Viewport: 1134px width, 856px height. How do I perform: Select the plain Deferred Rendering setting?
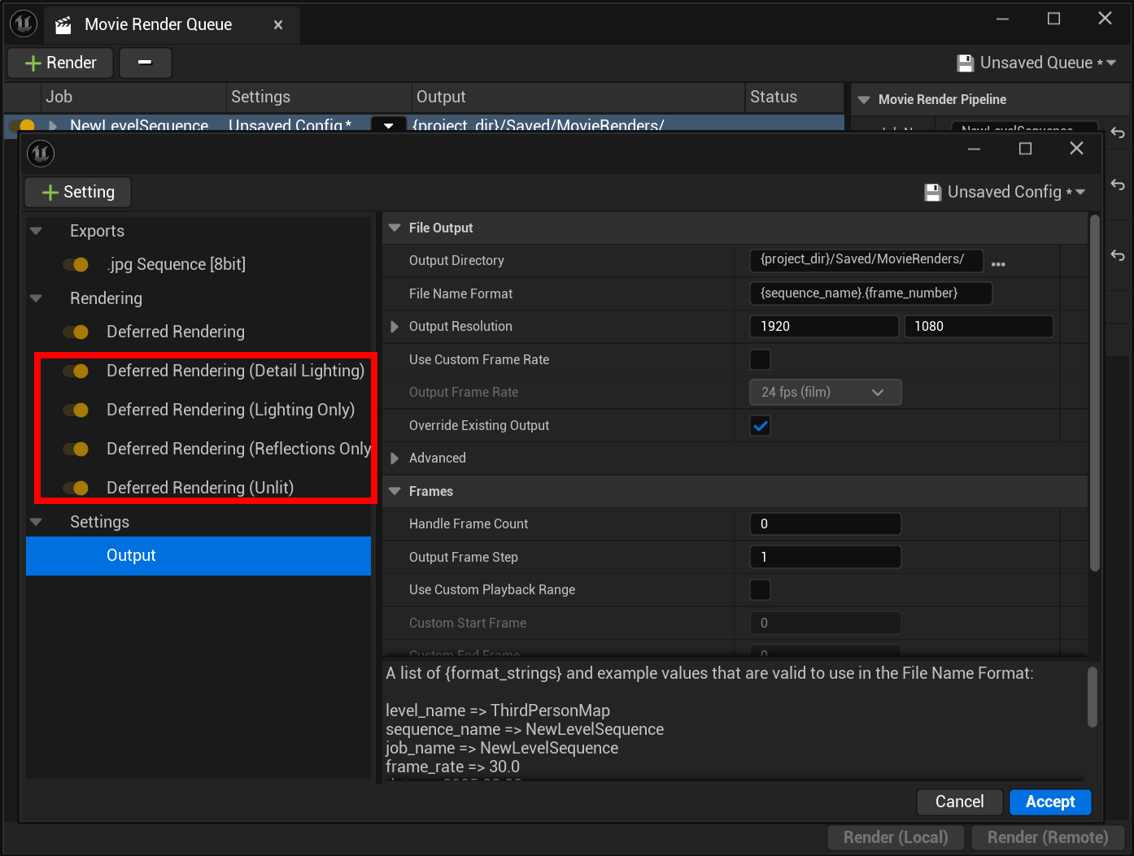point(176,332)
